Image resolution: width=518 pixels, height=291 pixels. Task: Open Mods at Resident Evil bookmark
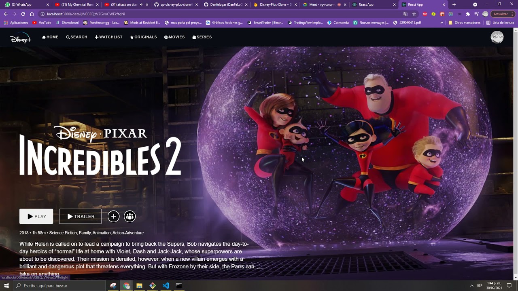142,23
